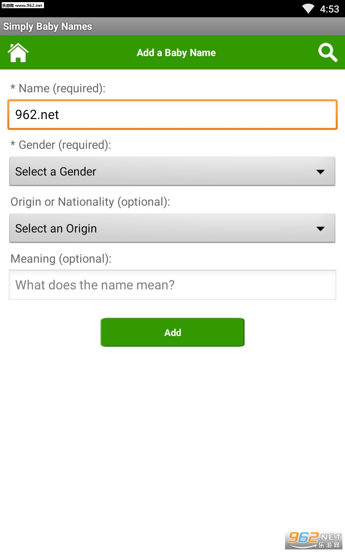Click the '* Name (required):' label
The height and width of the screenshot is (552, 345).
(58, 88)
